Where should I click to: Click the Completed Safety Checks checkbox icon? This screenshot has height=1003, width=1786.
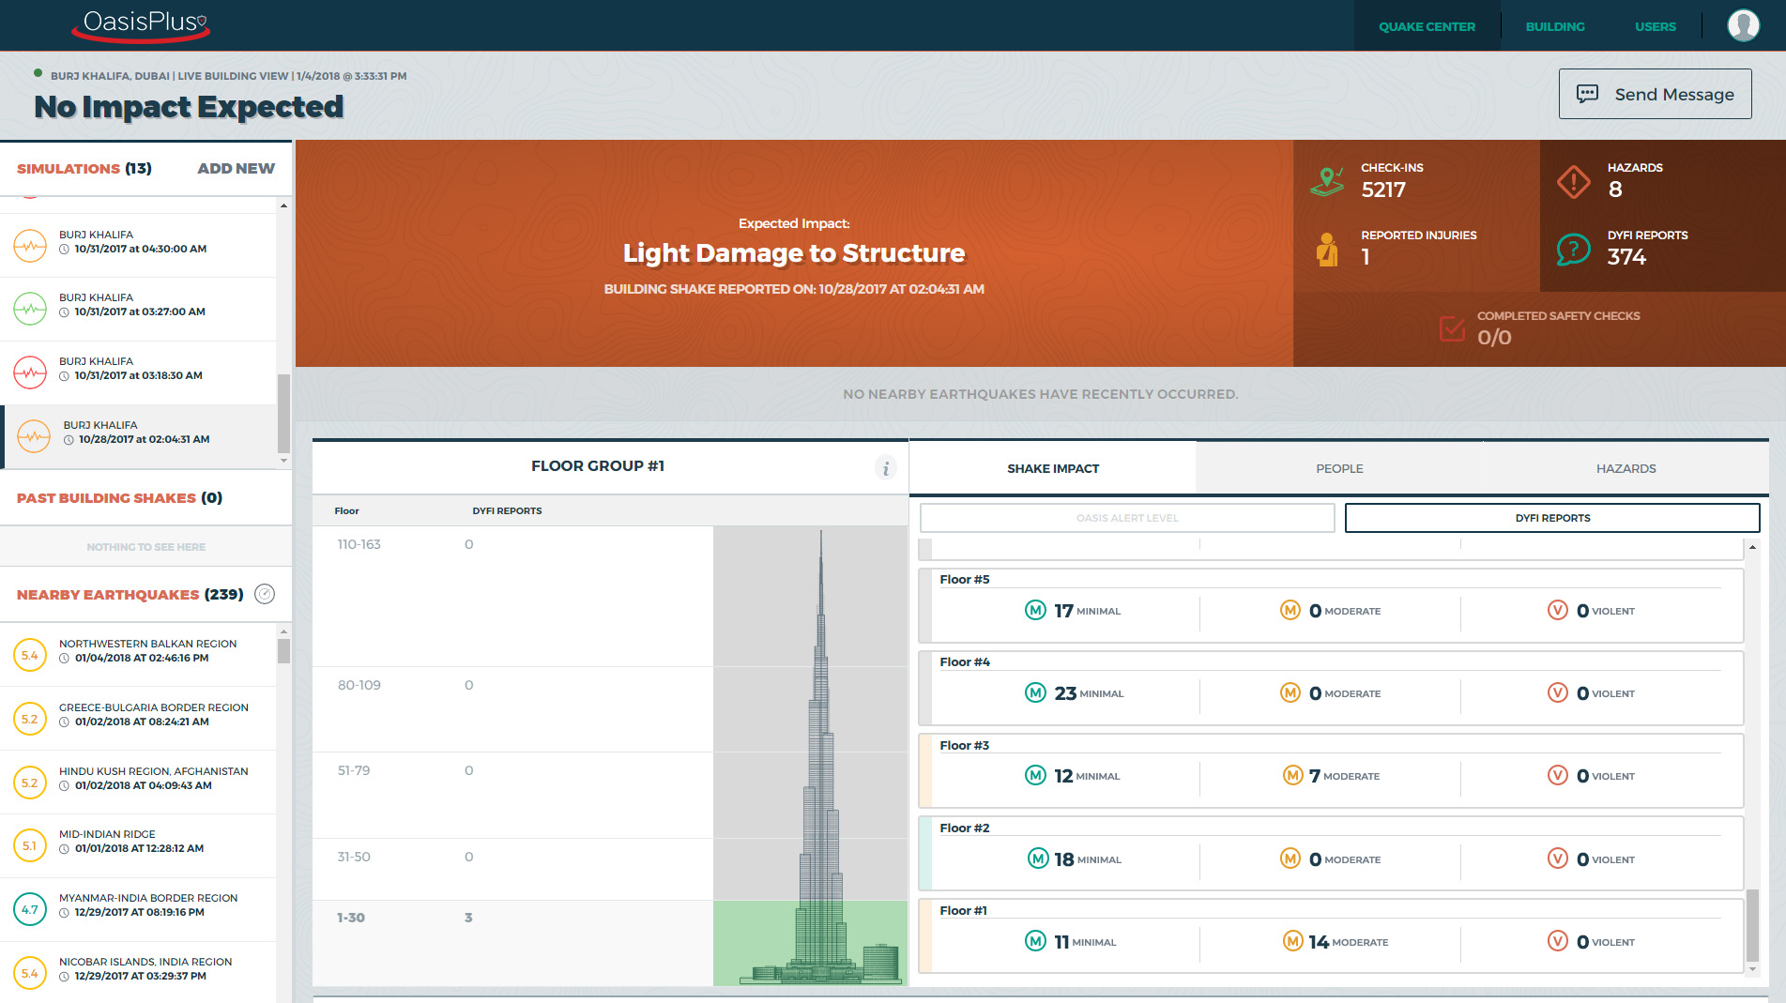[x=1451, y=328]
